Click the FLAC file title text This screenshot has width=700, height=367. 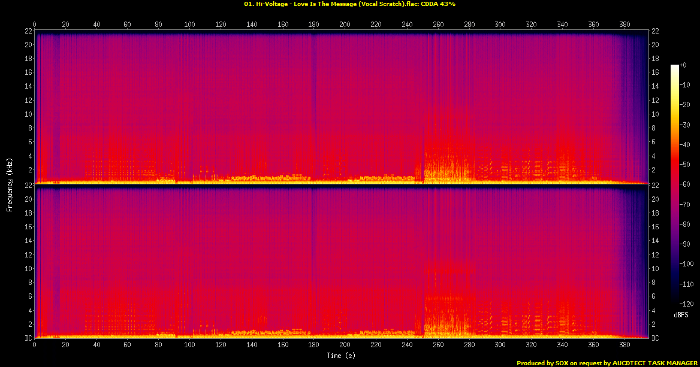(349, 4)
